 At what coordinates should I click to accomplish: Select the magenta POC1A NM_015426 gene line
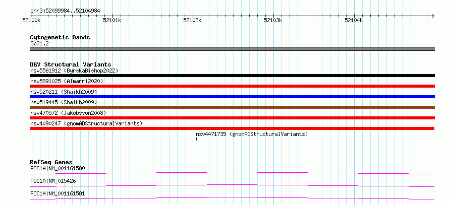[232, 185]
